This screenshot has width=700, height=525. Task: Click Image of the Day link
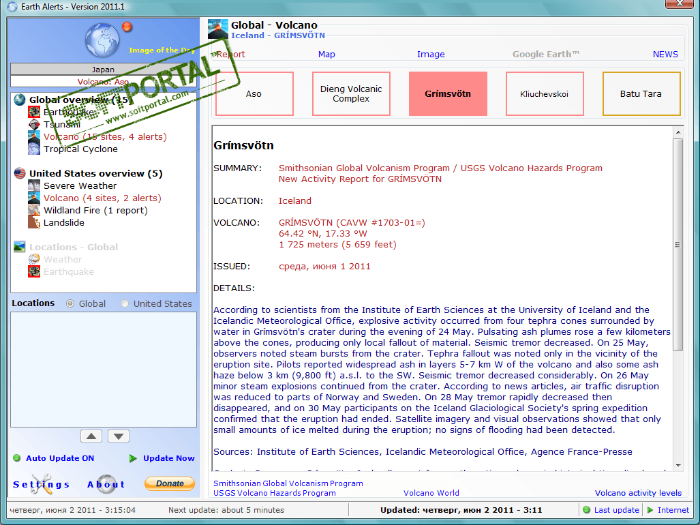tap(162, 50)
